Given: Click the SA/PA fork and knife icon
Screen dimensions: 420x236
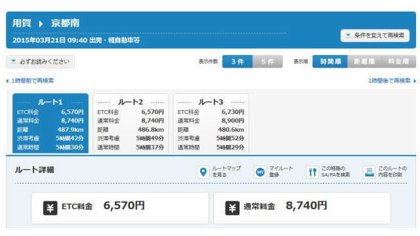Looking at the screenshot, I should pos(312,172).
